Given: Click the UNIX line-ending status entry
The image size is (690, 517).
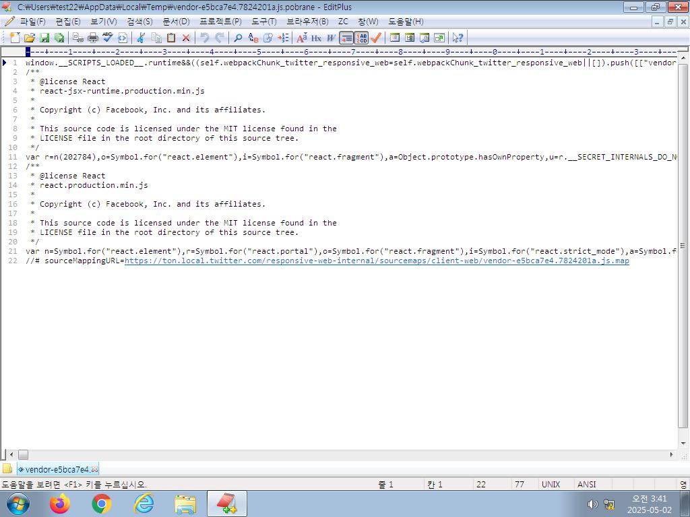Looking at the screenshot, I should tap(551, 485).
